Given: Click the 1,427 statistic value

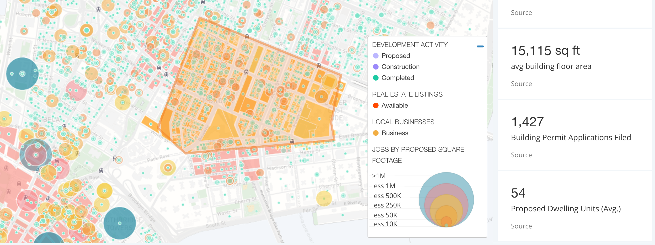Looking at the screenshot, I should [x=527, y=122].
